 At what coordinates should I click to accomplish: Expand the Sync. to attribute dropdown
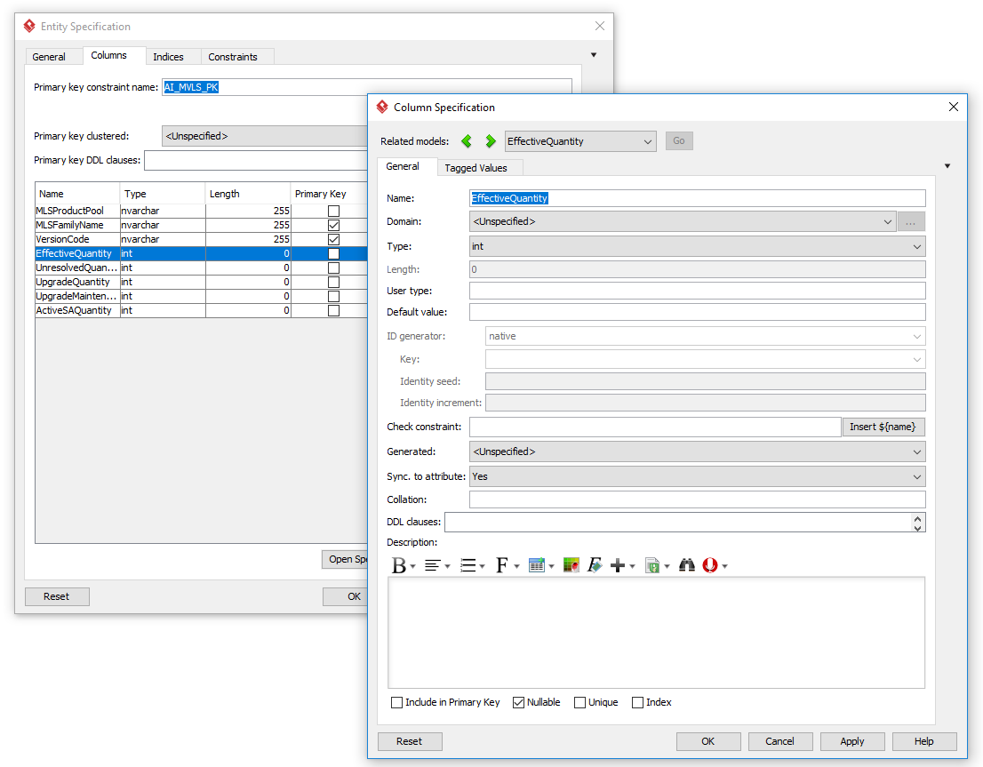point(697,476)
